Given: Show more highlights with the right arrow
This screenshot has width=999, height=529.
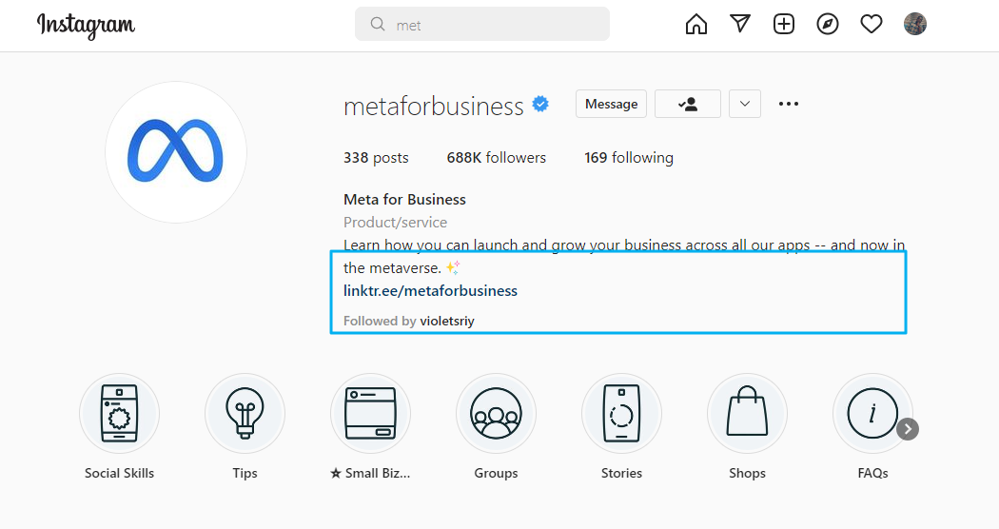Looking at the screenshot, I should [x=908, y=429].
